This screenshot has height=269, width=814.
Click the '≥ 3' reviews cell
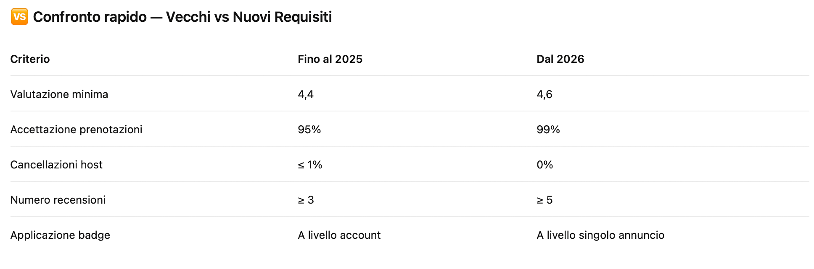[306, 200]
